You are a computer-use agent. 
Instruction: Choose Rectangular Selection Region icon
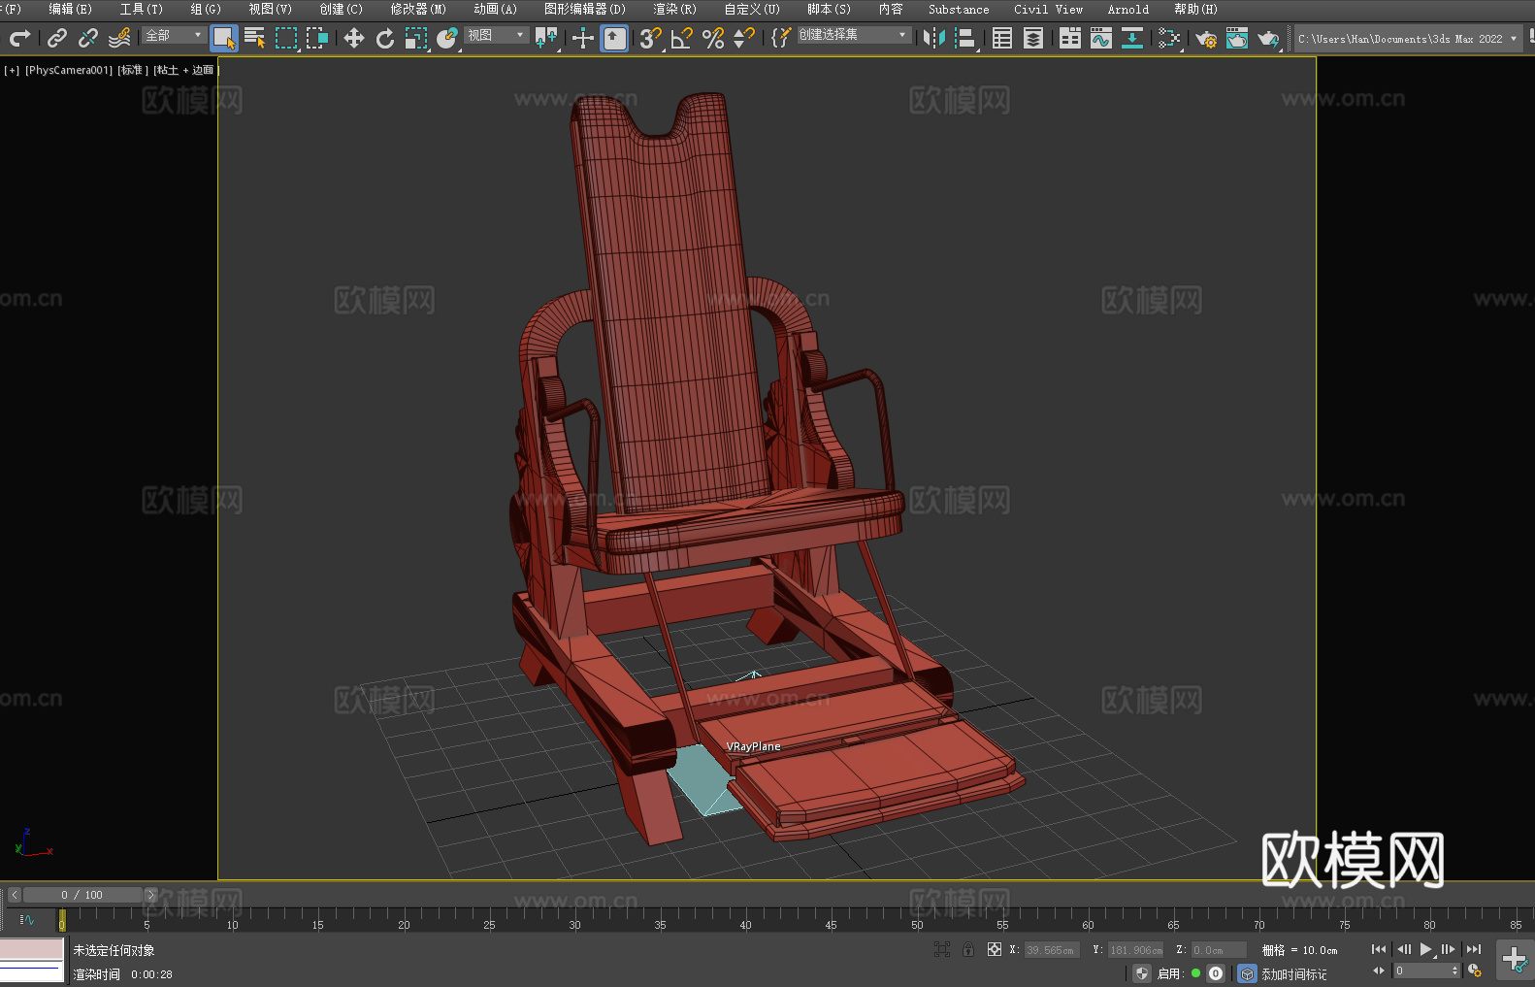tap(286, 39)
